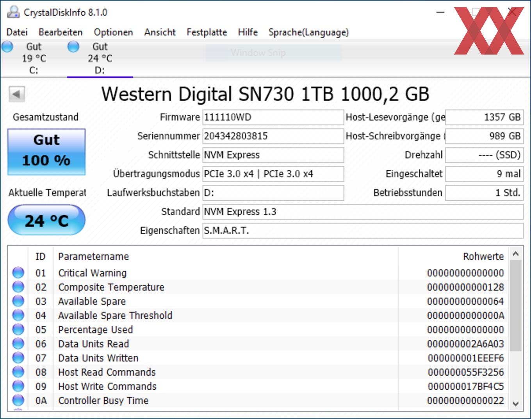The height and width of the screenshot is (419, 531).
Task: Click the Drehzahl value ---- (SSD)
Action: [x=484, y=155]
